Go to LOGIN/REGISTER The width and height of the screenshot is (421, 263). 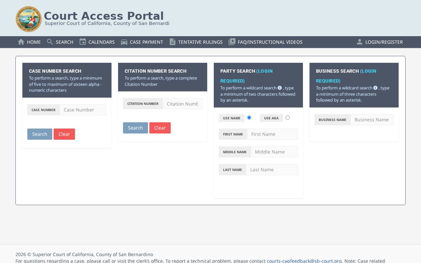[380, 42]
